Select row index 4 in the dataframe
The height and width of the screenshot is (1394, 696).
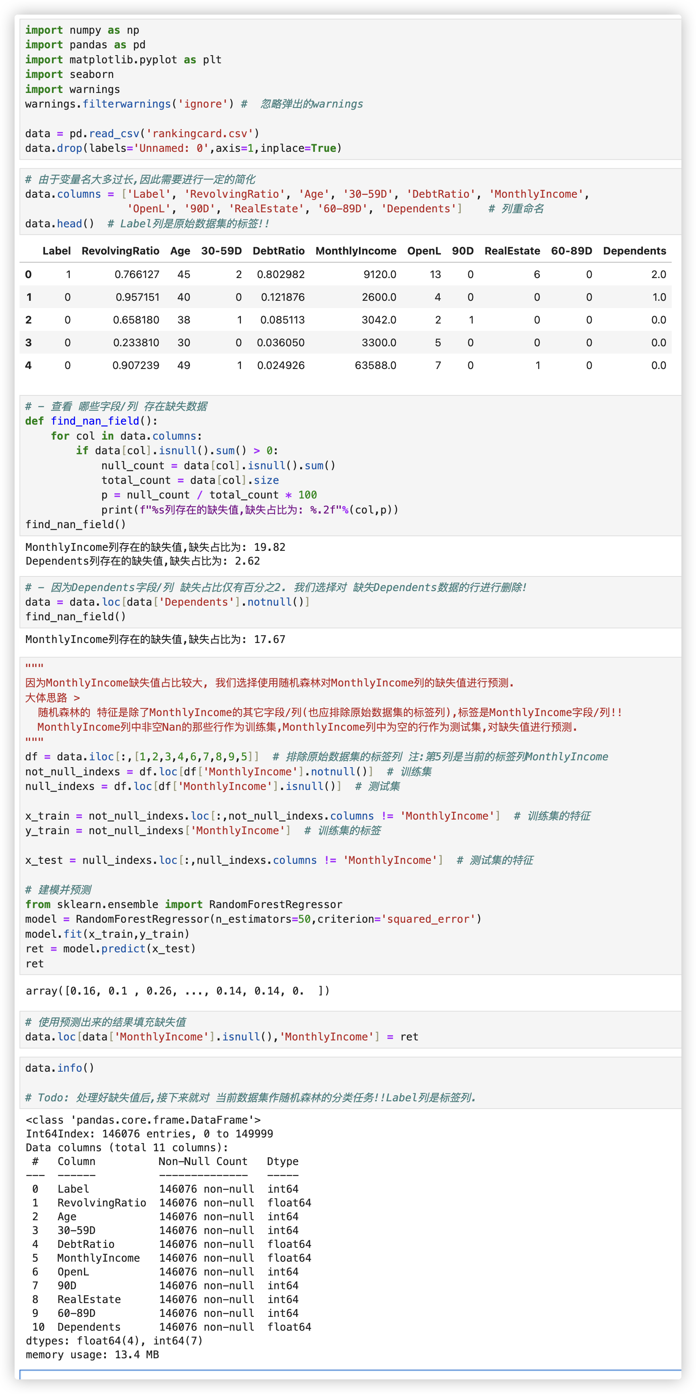coord(29,366)
